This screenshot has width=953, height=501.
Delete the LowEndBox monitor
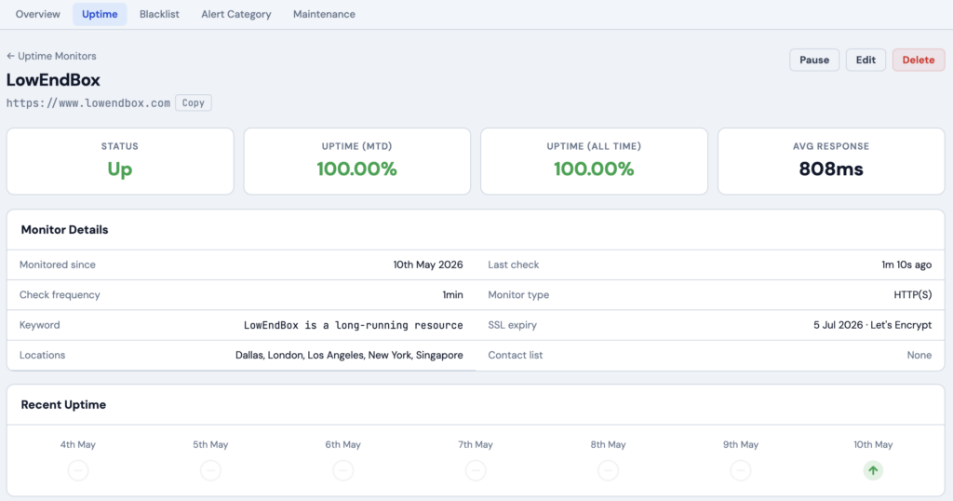tap(918, 60)
